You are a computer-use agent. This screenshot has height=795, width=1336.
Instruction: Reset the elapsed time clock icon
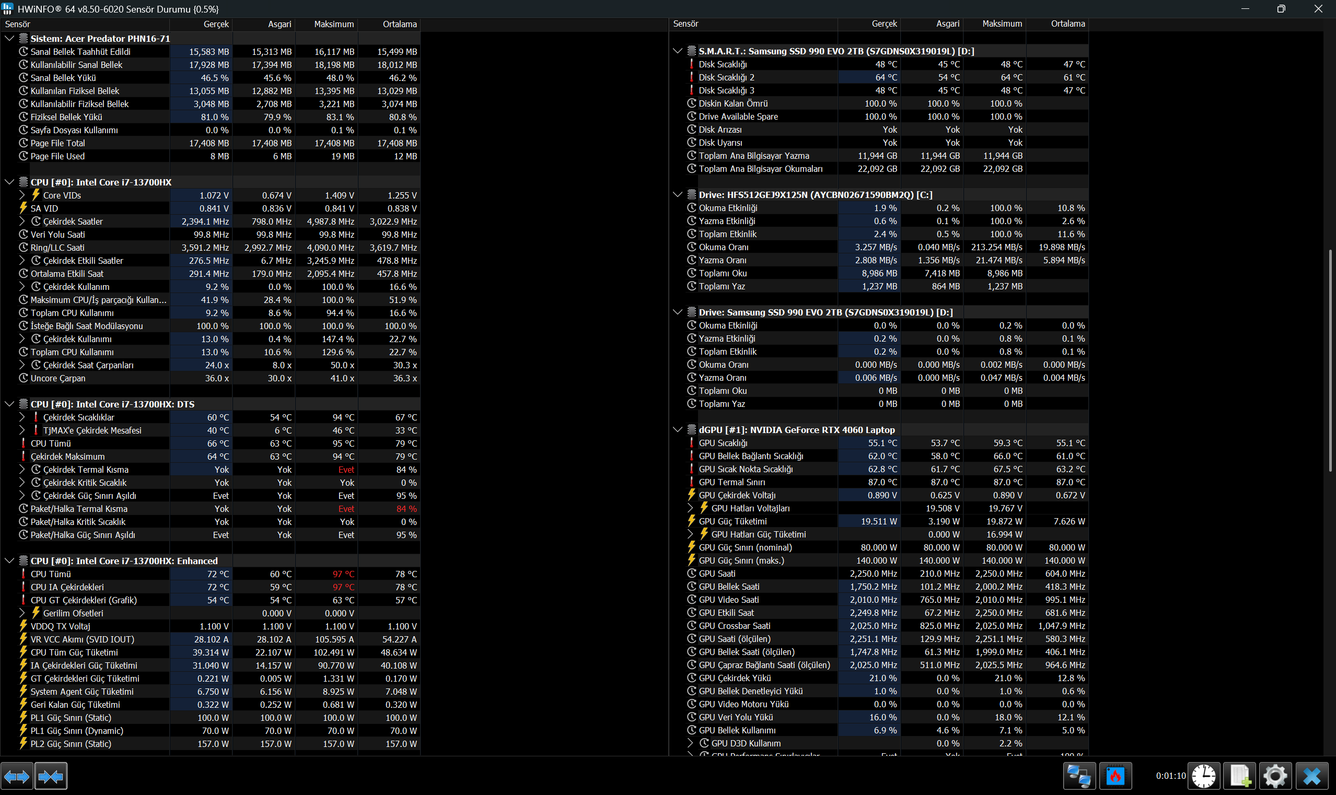pyautogui.click(x=1204, y=776)
